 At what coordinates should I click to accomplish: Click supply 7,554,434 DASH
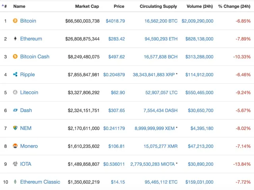(x=160, y=110)
